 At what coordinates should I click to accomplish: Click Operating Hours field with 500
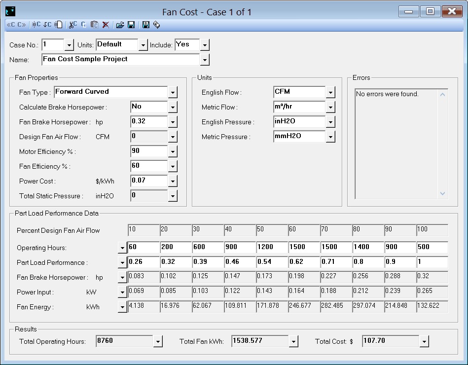click(432, 248)
